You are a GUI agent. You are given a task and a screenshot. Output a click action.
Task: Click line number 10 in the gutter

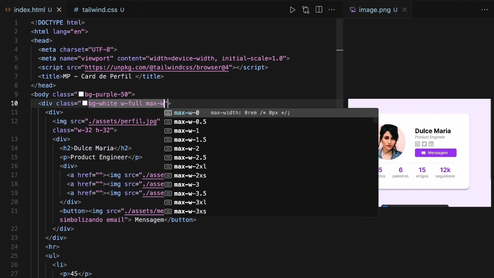(x=14, y=103)
